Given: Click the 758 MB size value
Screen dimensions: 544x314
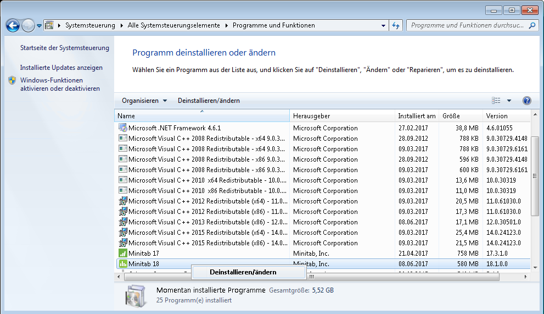Looking at the screenshot, I should 468,253.
